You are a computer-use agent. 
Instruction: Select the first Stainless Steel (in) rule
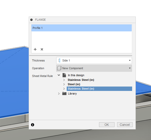(81, 80)
